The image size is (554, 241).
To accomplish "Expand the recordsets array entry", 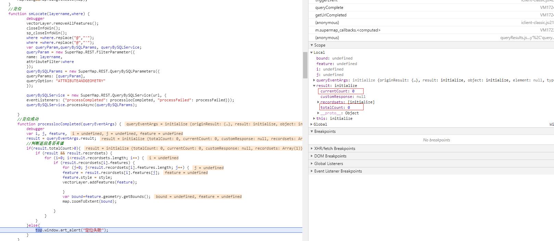I will coord(318,102).
